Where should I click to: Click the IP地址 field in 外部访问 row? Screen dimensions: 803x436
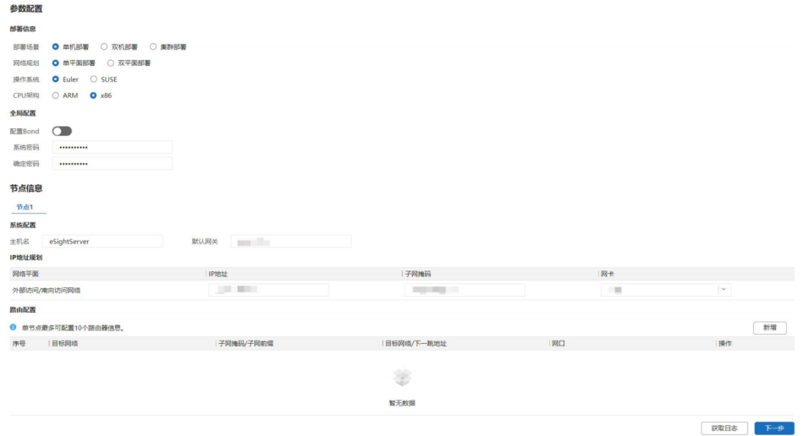coord(268,290)
